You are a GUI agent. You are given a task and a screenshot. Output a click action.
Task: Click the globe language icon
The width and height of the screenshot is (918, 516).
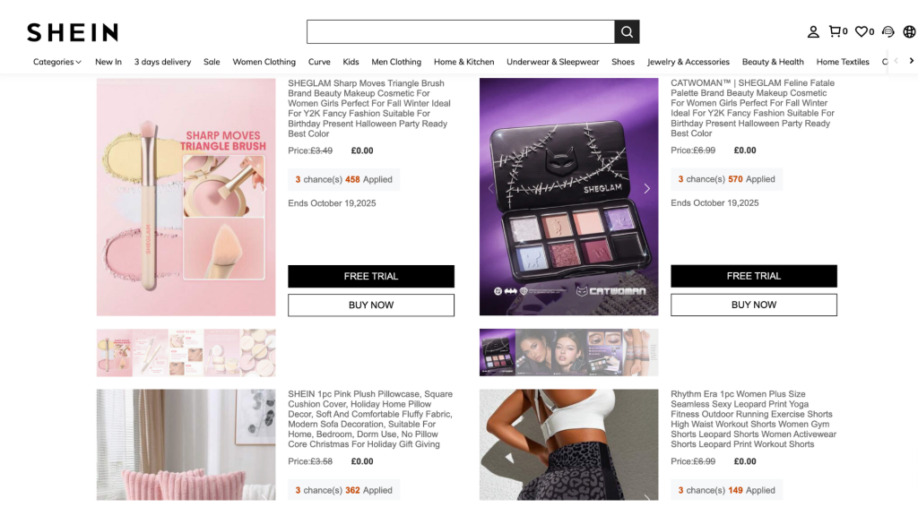pyautogui.click(x=909, y=31)
